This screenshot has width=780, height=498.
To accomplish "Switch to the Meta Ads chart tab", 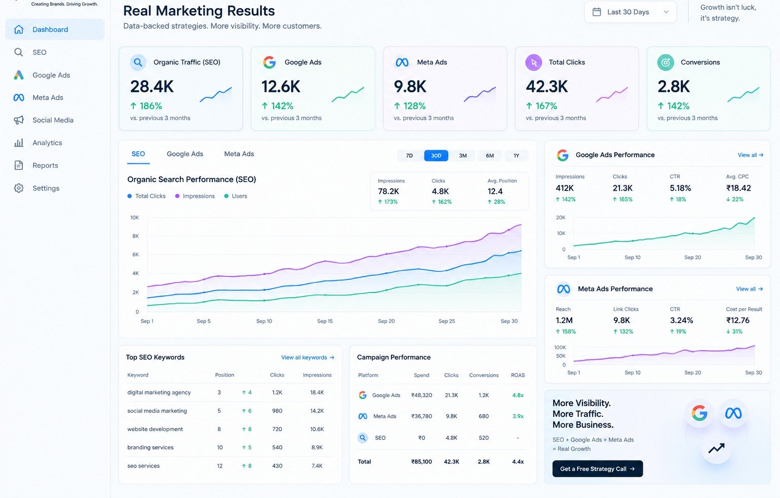I will (239, 154).
